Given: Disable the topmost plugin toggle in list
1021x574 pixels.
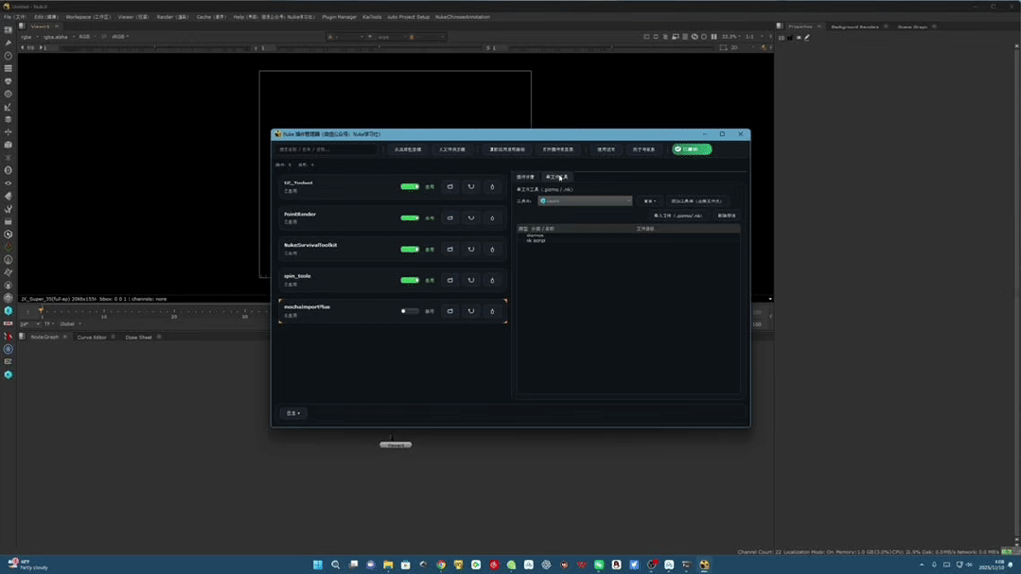Looking at the screenshot, I should click(x=410, y=187).
